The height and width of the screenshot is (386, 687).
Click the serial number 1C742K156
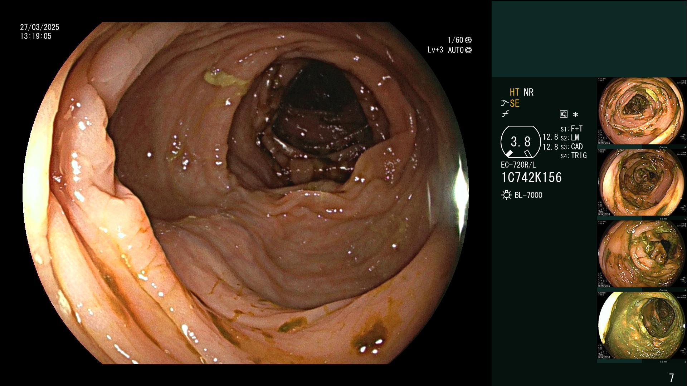tap(531, 178)
